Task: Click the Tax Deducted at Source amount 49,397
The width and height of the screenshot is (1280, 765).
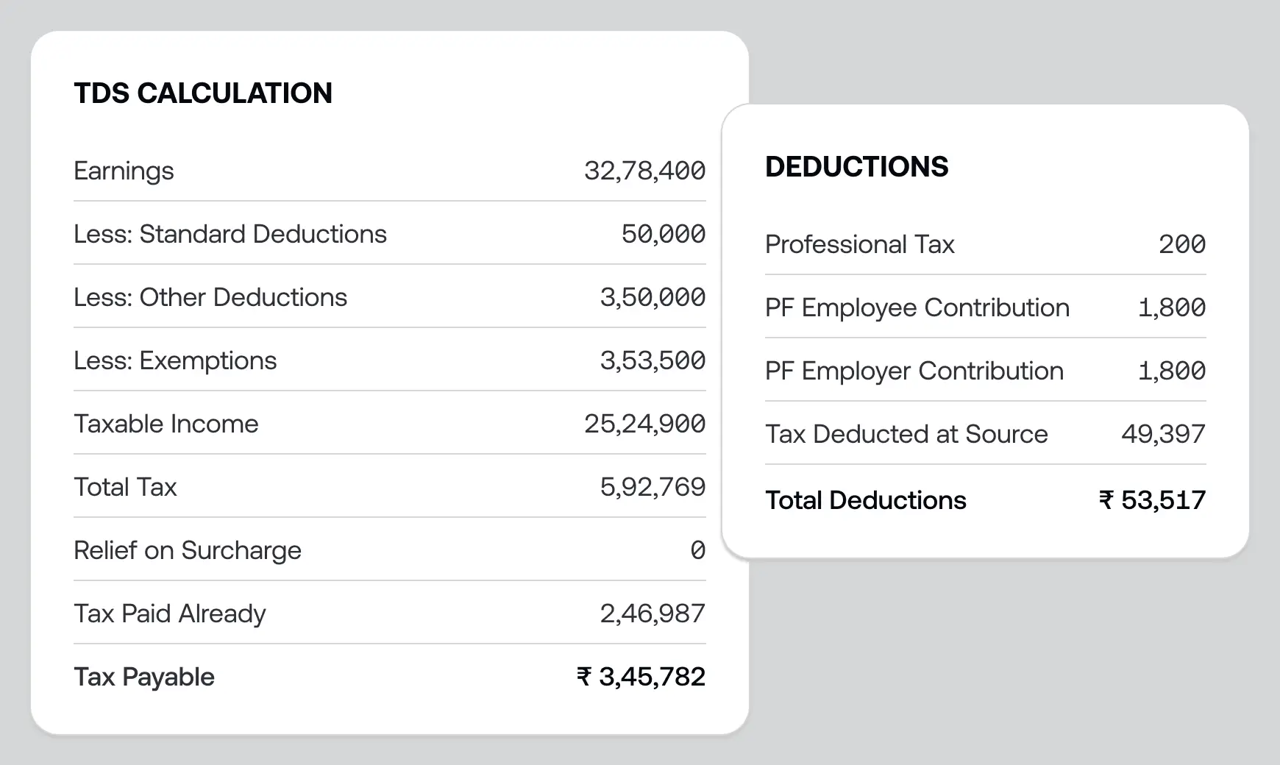Action: point(1163,434)
